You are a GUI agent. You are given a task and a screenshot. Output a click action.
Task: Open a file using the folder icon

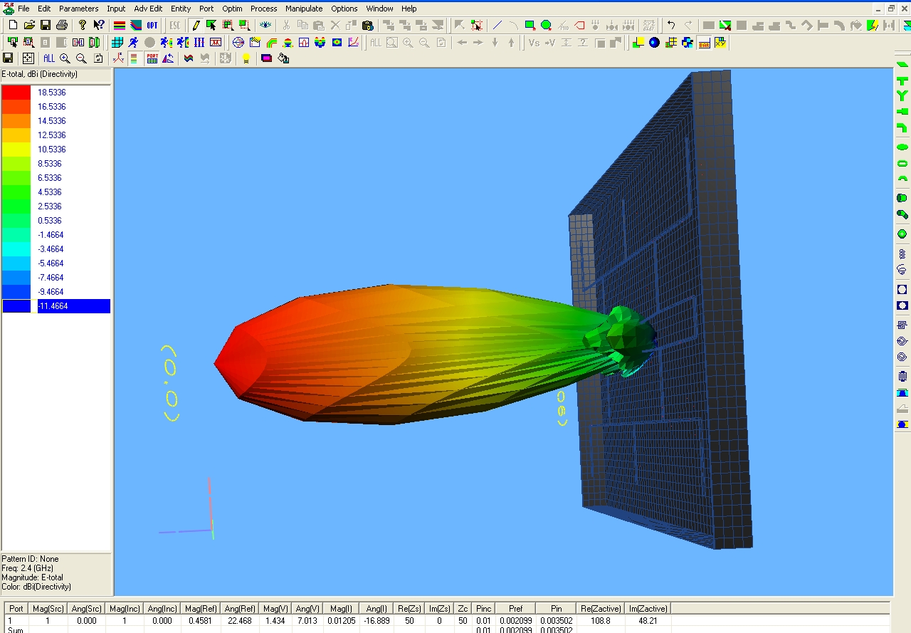pyautogui.click(x=29, y=25)
